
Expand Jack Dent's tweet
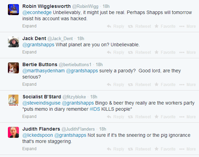[30, 52]
